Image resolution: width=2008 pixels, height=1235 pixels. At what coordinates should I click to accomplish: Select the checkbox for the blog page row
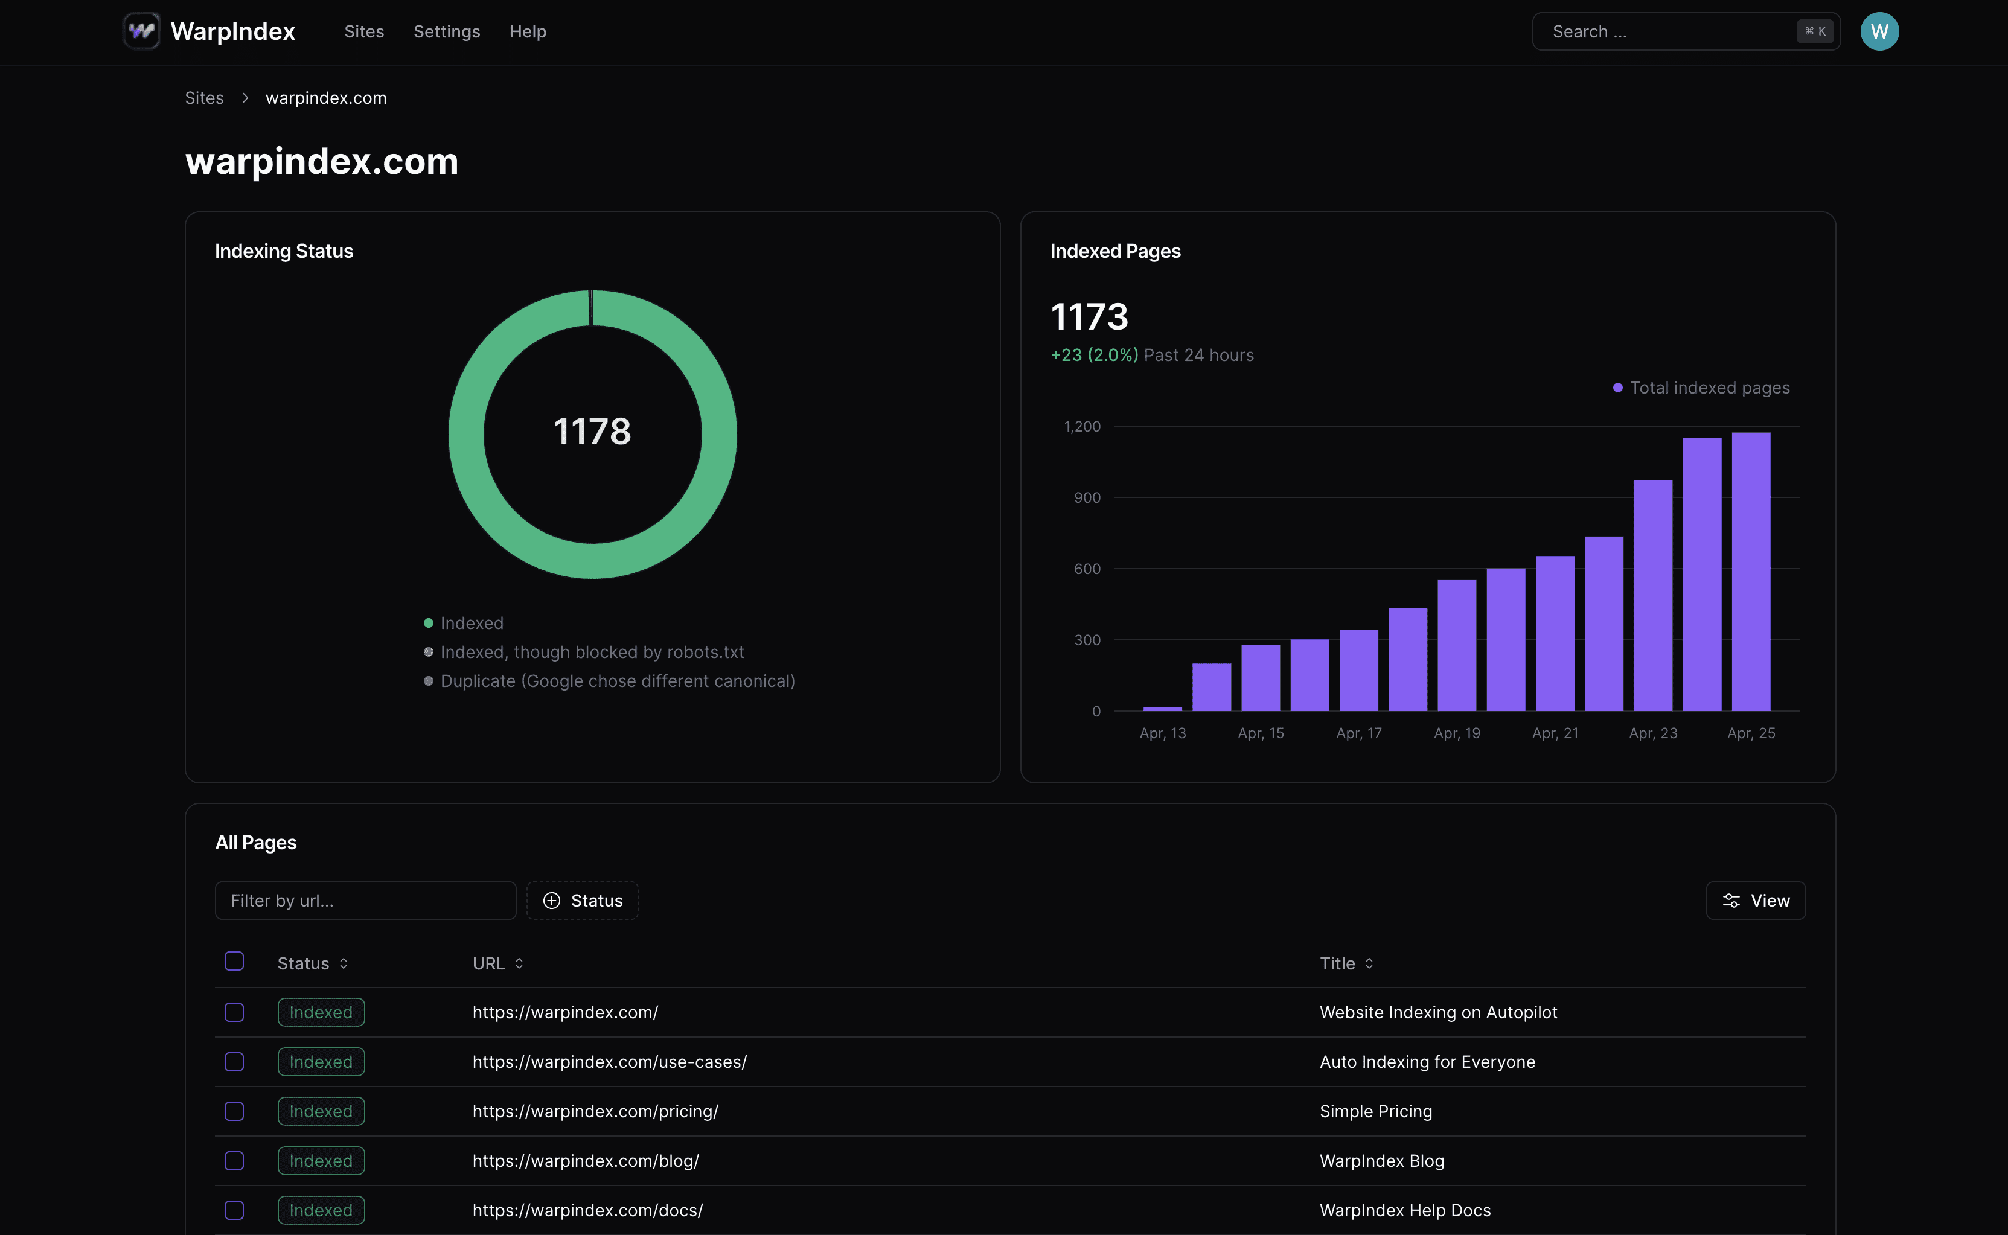point(234,1161)
